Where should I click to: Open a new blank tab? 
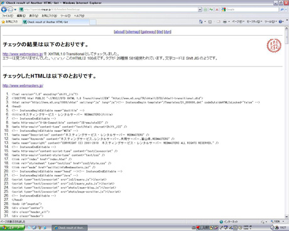tap(93, 22)
